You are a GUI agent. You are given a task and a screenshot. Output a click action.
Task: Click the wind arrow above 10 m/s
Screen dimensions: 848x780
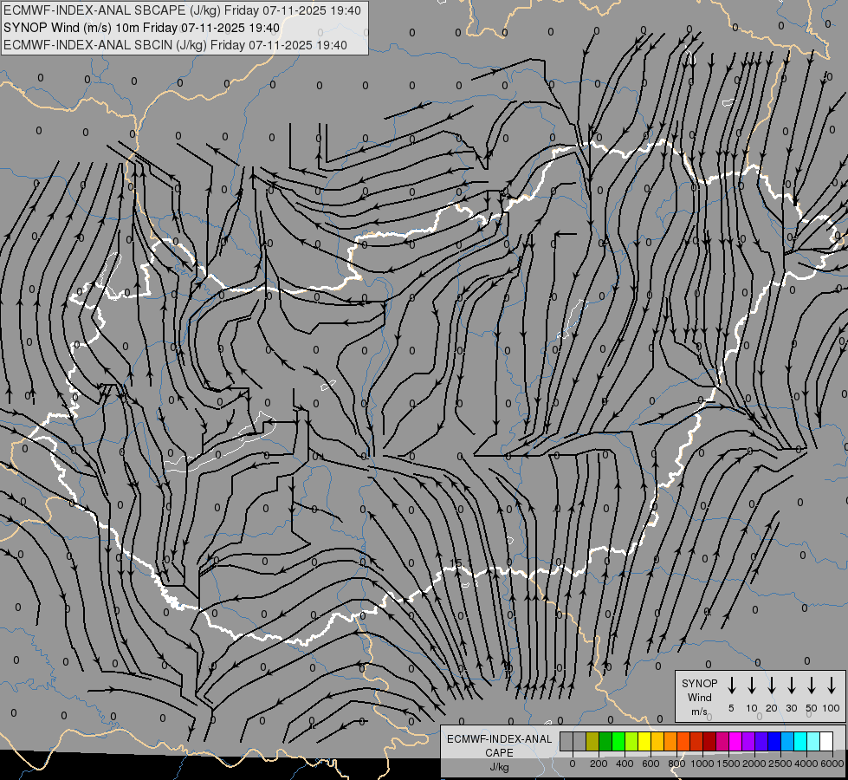pos(752,686)
